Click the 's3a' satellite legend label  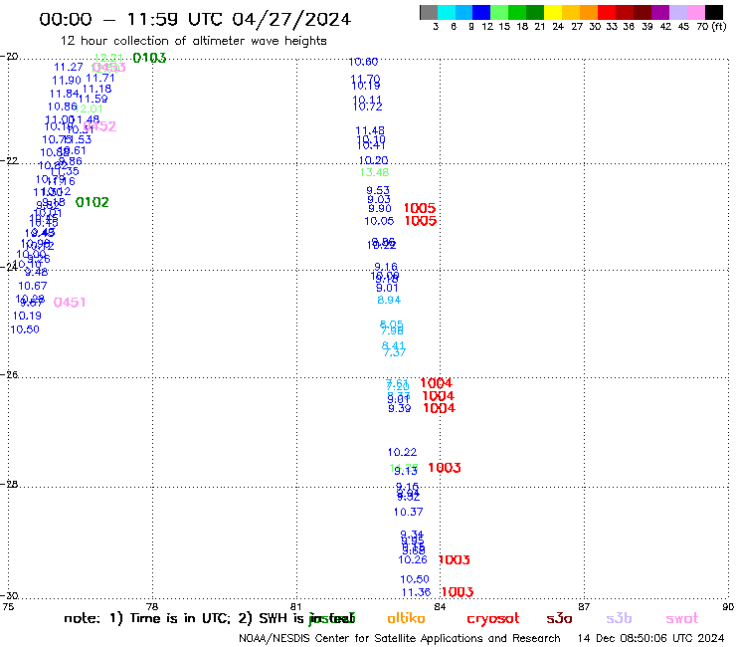coord(559,618)
